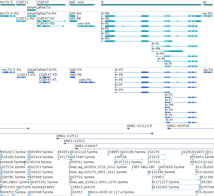Screen dimensions: 214x196
Task: Select protein Ih-PG label
Action: pos(119,70)
